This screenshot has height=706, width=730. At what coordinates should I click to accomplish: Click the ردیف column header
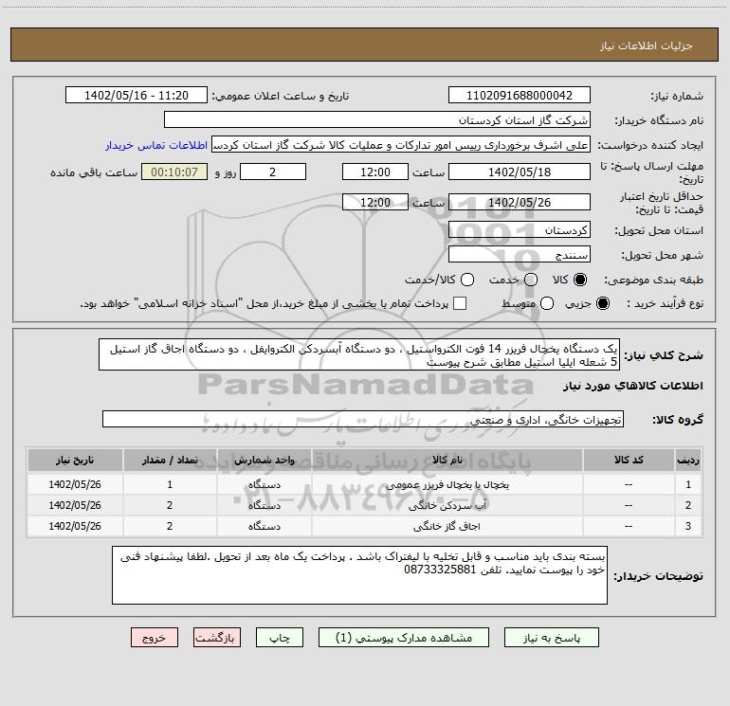688,460
